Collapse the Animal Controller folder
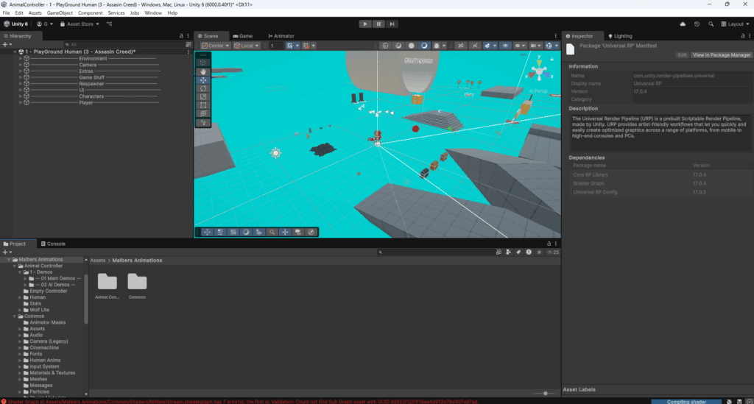 [15, 266]
